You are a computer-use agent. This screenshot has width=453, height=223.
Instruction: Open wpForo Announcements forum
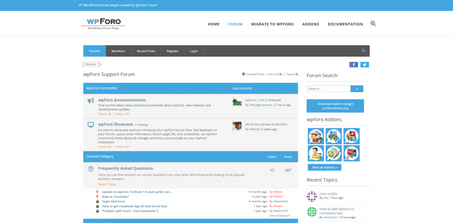click(122, 100)
